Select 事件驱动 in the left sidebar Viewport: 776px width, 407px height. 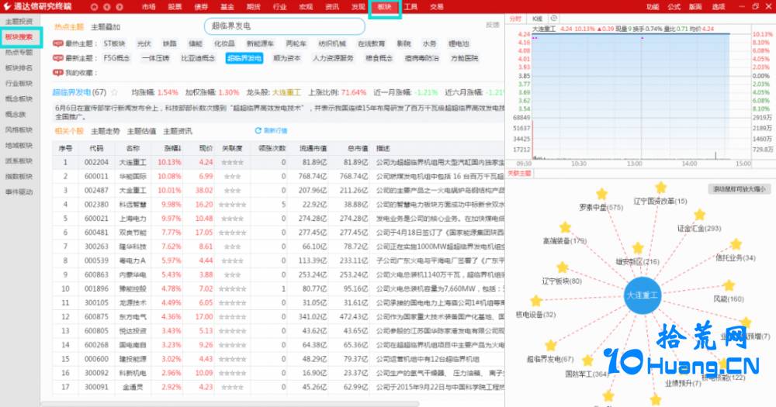click(19, 192)
